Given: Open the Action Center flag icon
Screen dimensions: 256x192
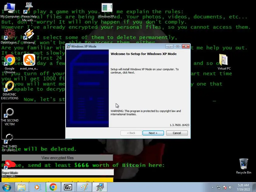Looking at the screenshot, I should (225, 187).
